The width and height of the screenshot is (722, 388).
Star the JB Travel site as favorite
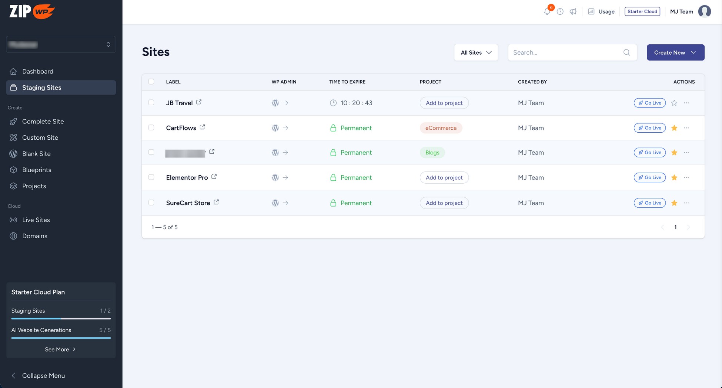[674, 103]
